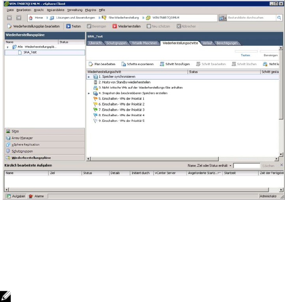Screen dimensions: 285x302
Task: Open the task filter field dropdown arrow
Action: pyautogui.click(x=230, y=165)
